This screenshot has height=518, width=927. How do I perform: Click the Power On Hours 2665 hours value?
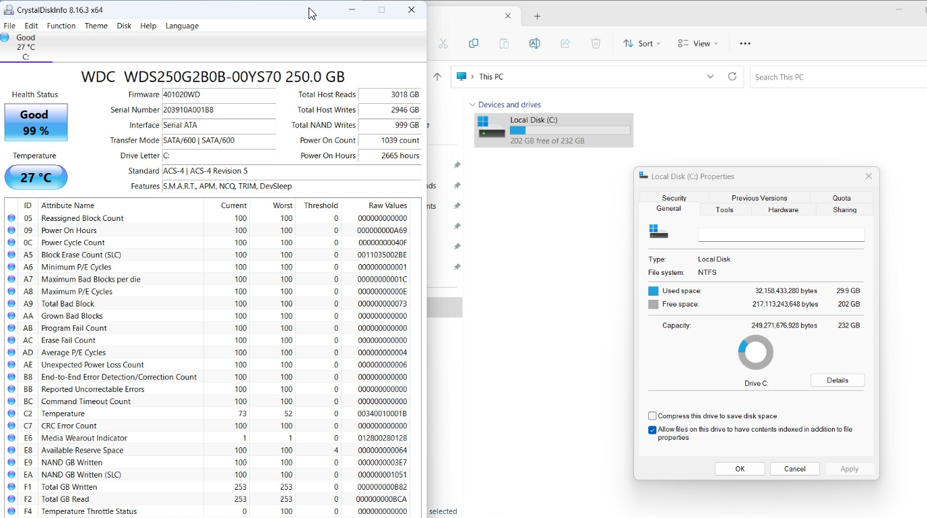(x=390, y=156)
